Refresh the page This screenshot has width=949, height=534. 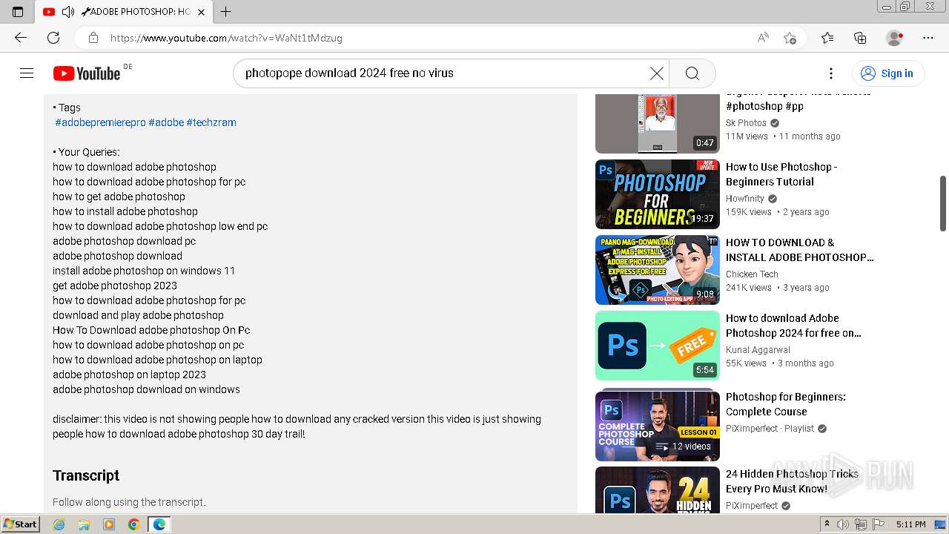click(x=53, y=38)
